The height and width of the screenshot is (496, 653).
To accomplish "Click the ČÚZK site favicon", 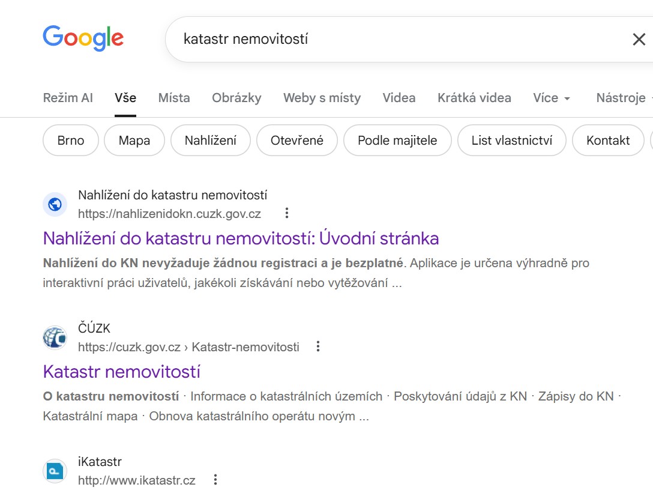I will pyautogui.click(x=55, y=338).
